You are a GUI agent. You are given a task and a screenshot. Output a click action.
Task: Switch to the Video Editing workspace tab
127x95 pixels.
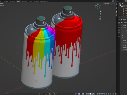[x=43, y=1]
